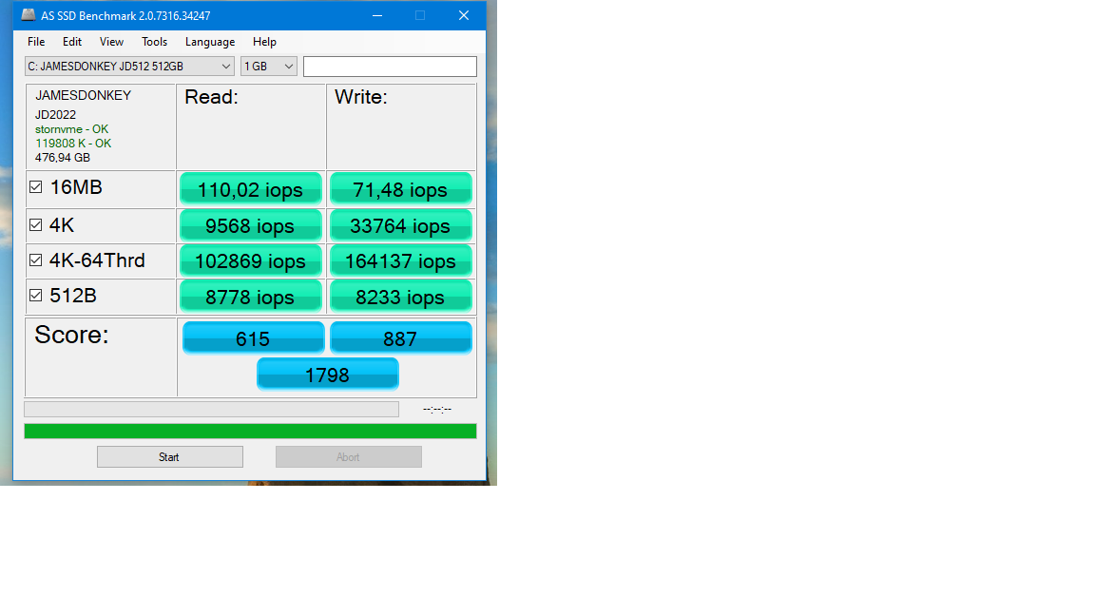
Task: Click the read score 615
Action: tap(253, 338)
